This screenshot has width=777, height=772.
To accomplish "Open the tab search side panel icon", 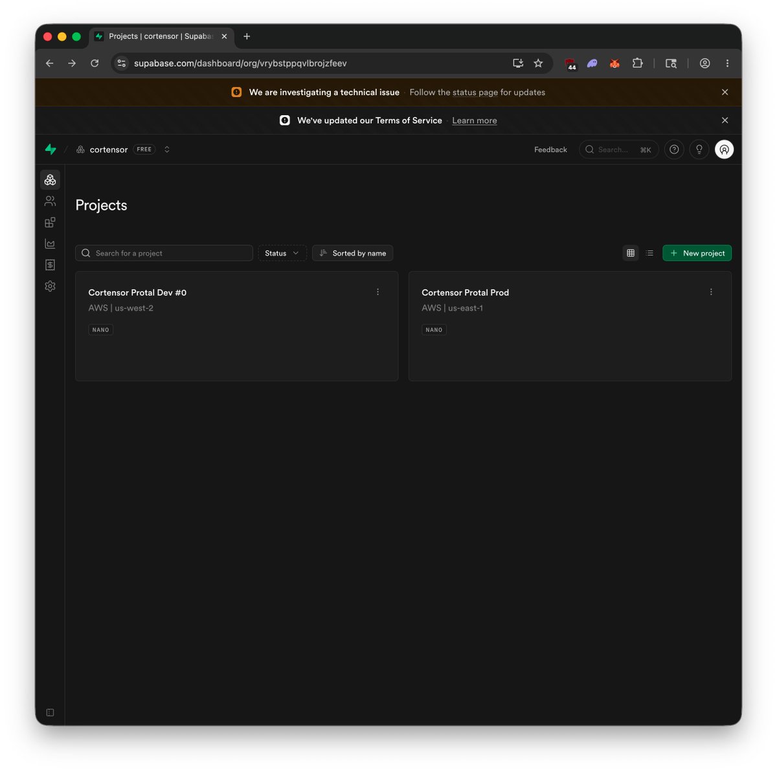I will point(671,63).
